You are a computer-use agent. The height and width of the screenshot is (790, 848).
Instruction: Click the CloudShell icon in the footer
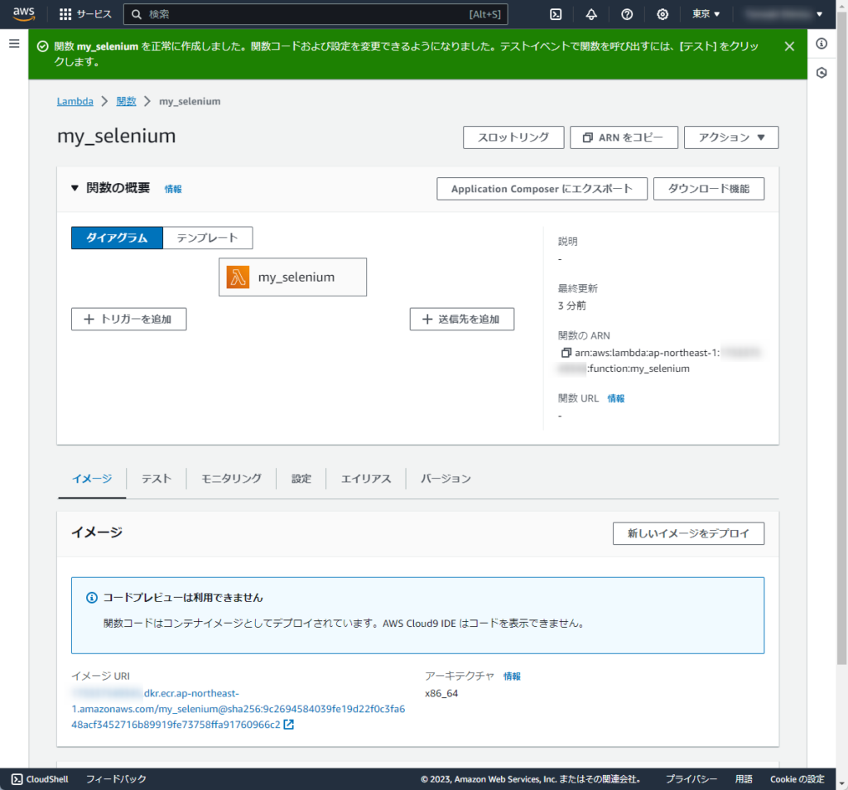click(x=17, y=779)
